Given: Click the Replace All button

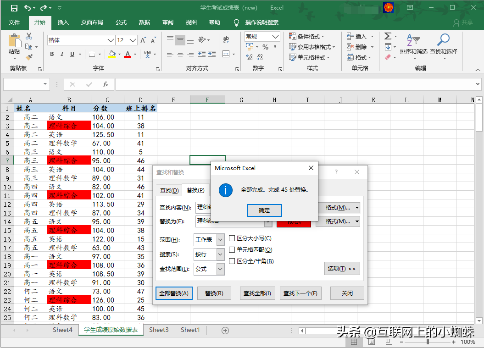Looking at the screenshot, I should (174, 293).
